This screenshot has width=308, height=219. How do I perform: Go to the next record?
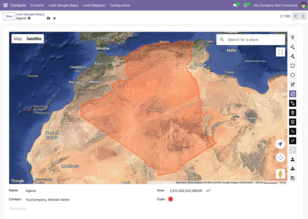click(x=303, y=16)
